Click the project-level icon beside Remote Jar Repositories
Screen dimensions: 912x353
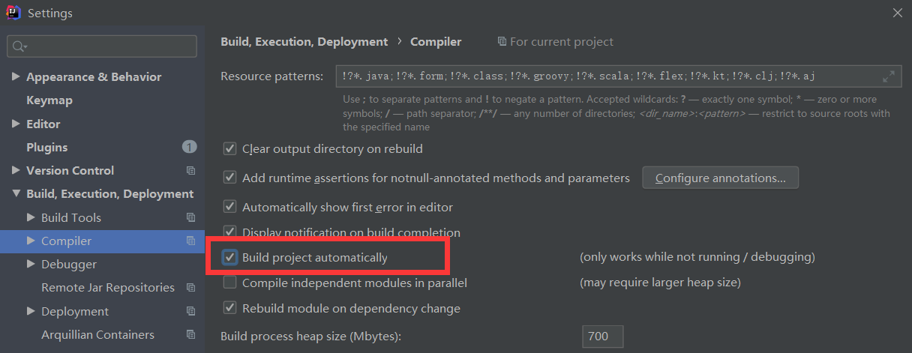tap(190, 288)
